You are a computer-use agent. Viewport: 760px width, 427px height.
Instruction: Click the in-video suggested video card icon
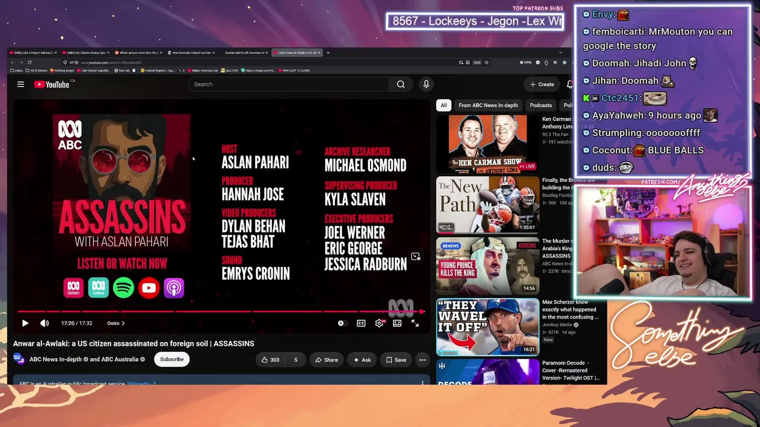416,256
